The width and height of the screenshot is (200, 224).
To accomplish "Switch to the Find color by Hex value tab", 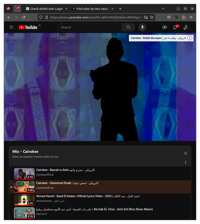I will coord(93,9).
